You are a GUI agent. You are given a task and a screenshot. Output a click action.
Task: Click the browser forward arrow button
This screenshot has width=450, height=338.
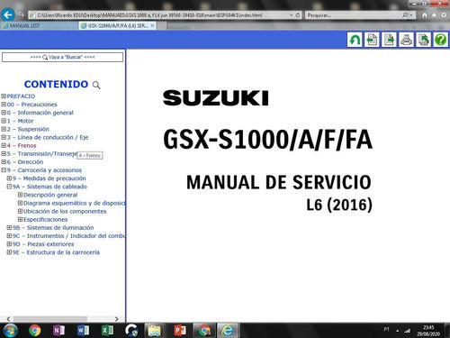click(21, 14)
